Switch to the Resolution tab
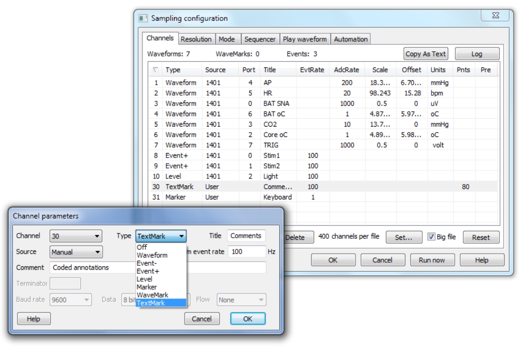Screen dimensions: 523x347 click(x=196, y=39)
